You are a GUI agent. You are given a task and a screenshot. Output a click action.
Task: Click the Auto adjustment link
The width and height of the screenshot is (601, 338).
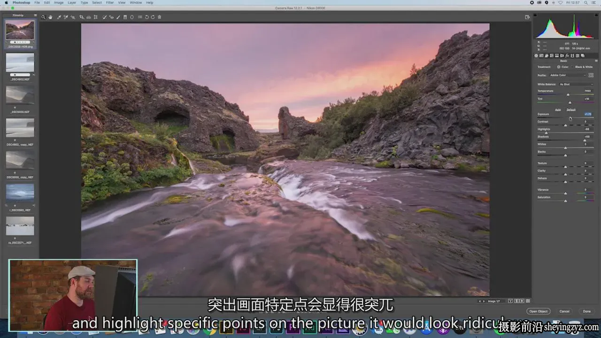pos(558,110)
